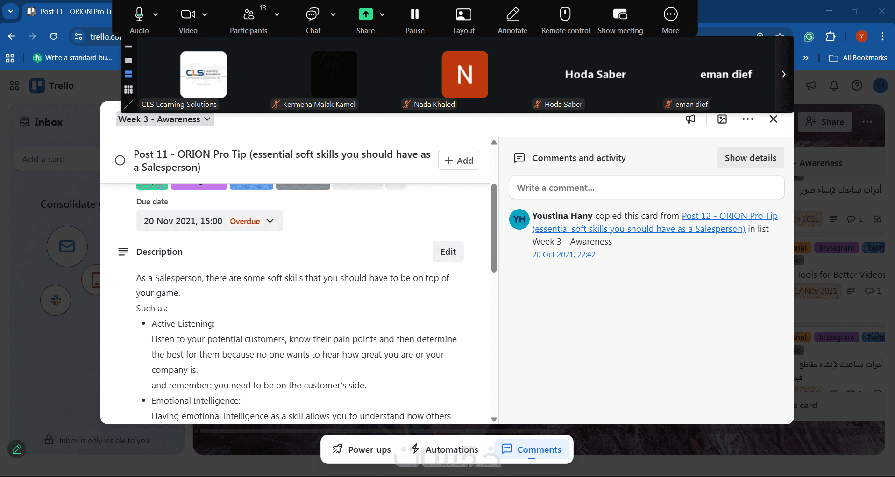Open the audio options arrow beside Audio
This screenshot has height=477, width=895.
point(156,14)
